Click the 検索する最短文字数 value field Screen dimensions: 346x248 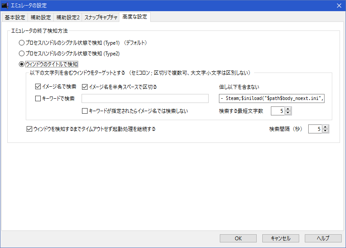point(278,111)
